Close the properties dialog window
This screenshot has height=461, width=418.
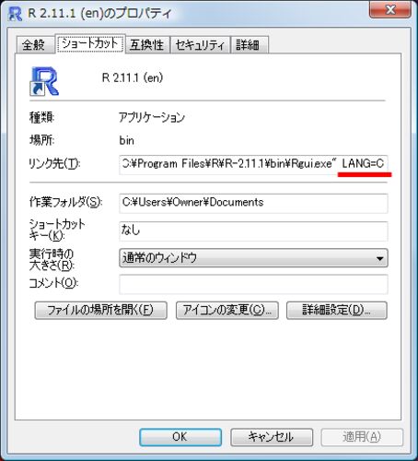point(390,10)
